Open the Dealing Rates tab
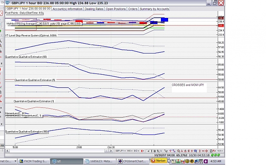The image size is (266, 166). click(x=94, y=9)
